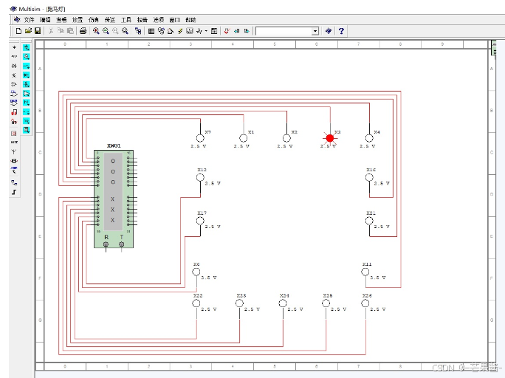The height and width of the screenshot is (378, 505).
Task: Open the 编辑 menu
Action: (45, 20)
